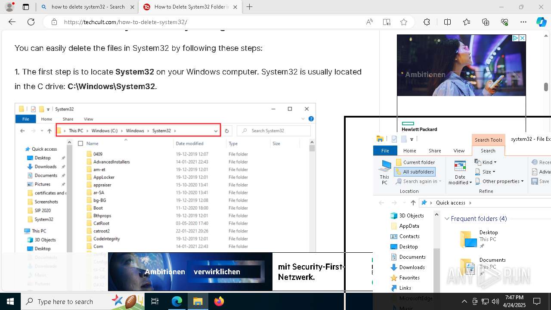Add this page to favorites star

(403, 22)
